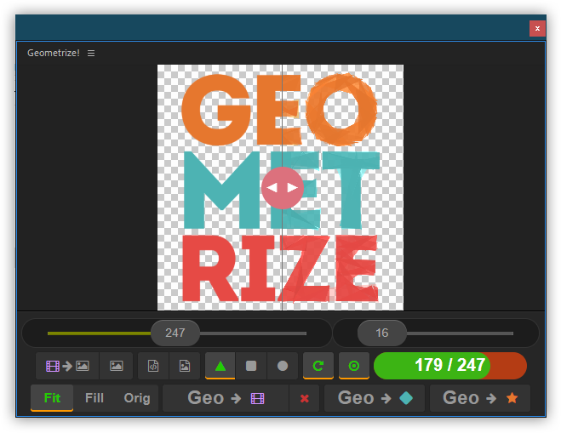Click the Geo to teal diamond button
561x433 pixels.
coord(375,398)
